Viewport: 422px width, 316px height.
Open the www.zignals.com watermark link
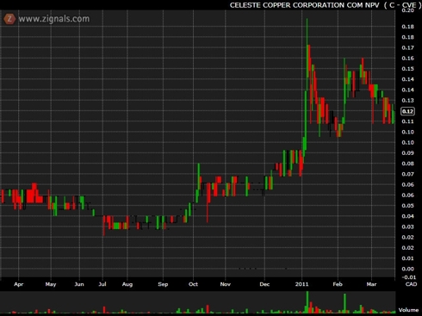54,19
